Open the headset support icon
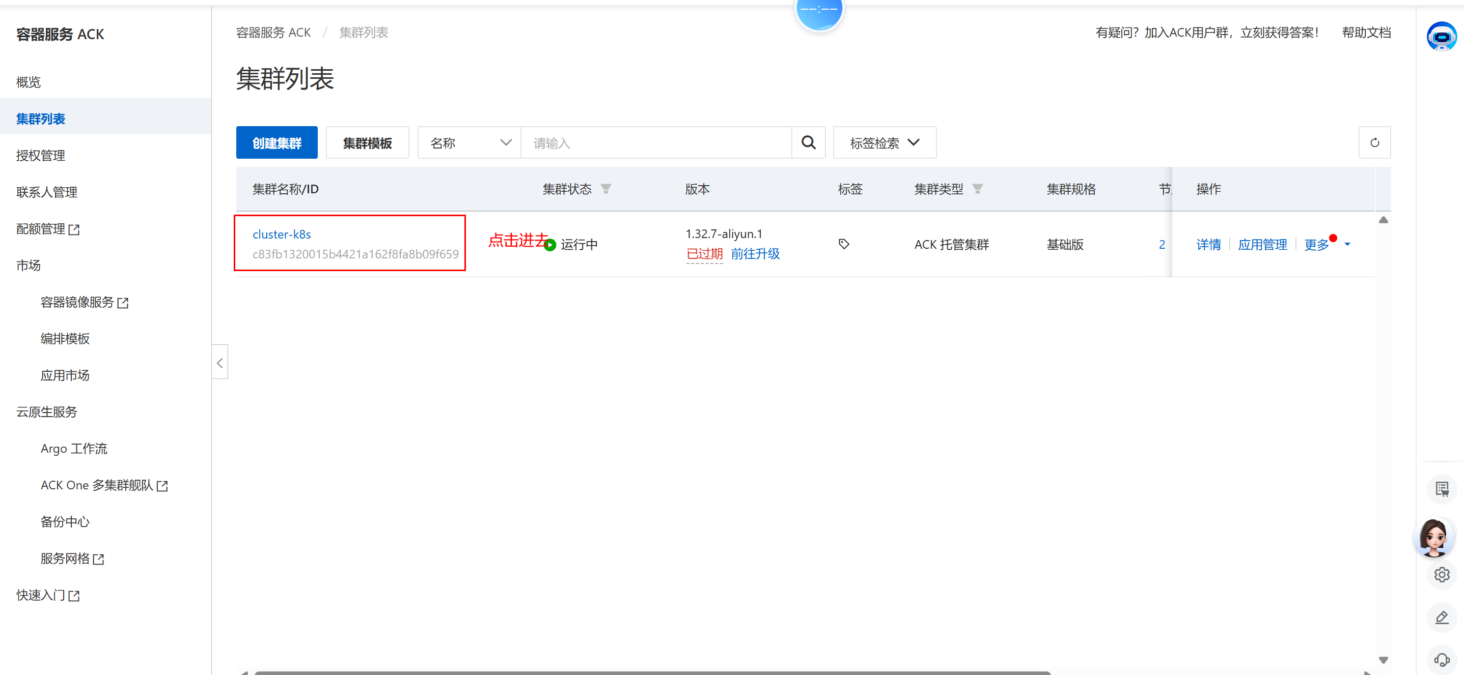Screen dimensions: 1464x675 (x=1442, y=660)
